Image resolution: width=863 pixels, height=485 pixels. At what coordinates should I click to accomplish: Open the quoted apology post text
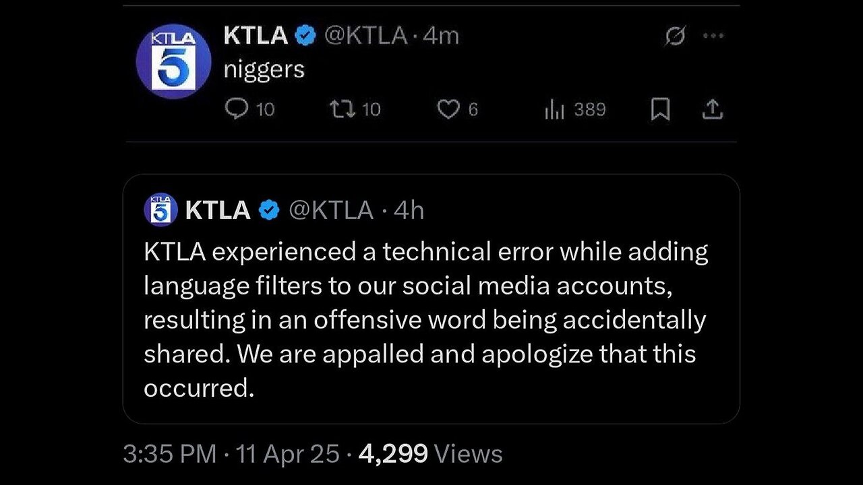tap(425, 319)
